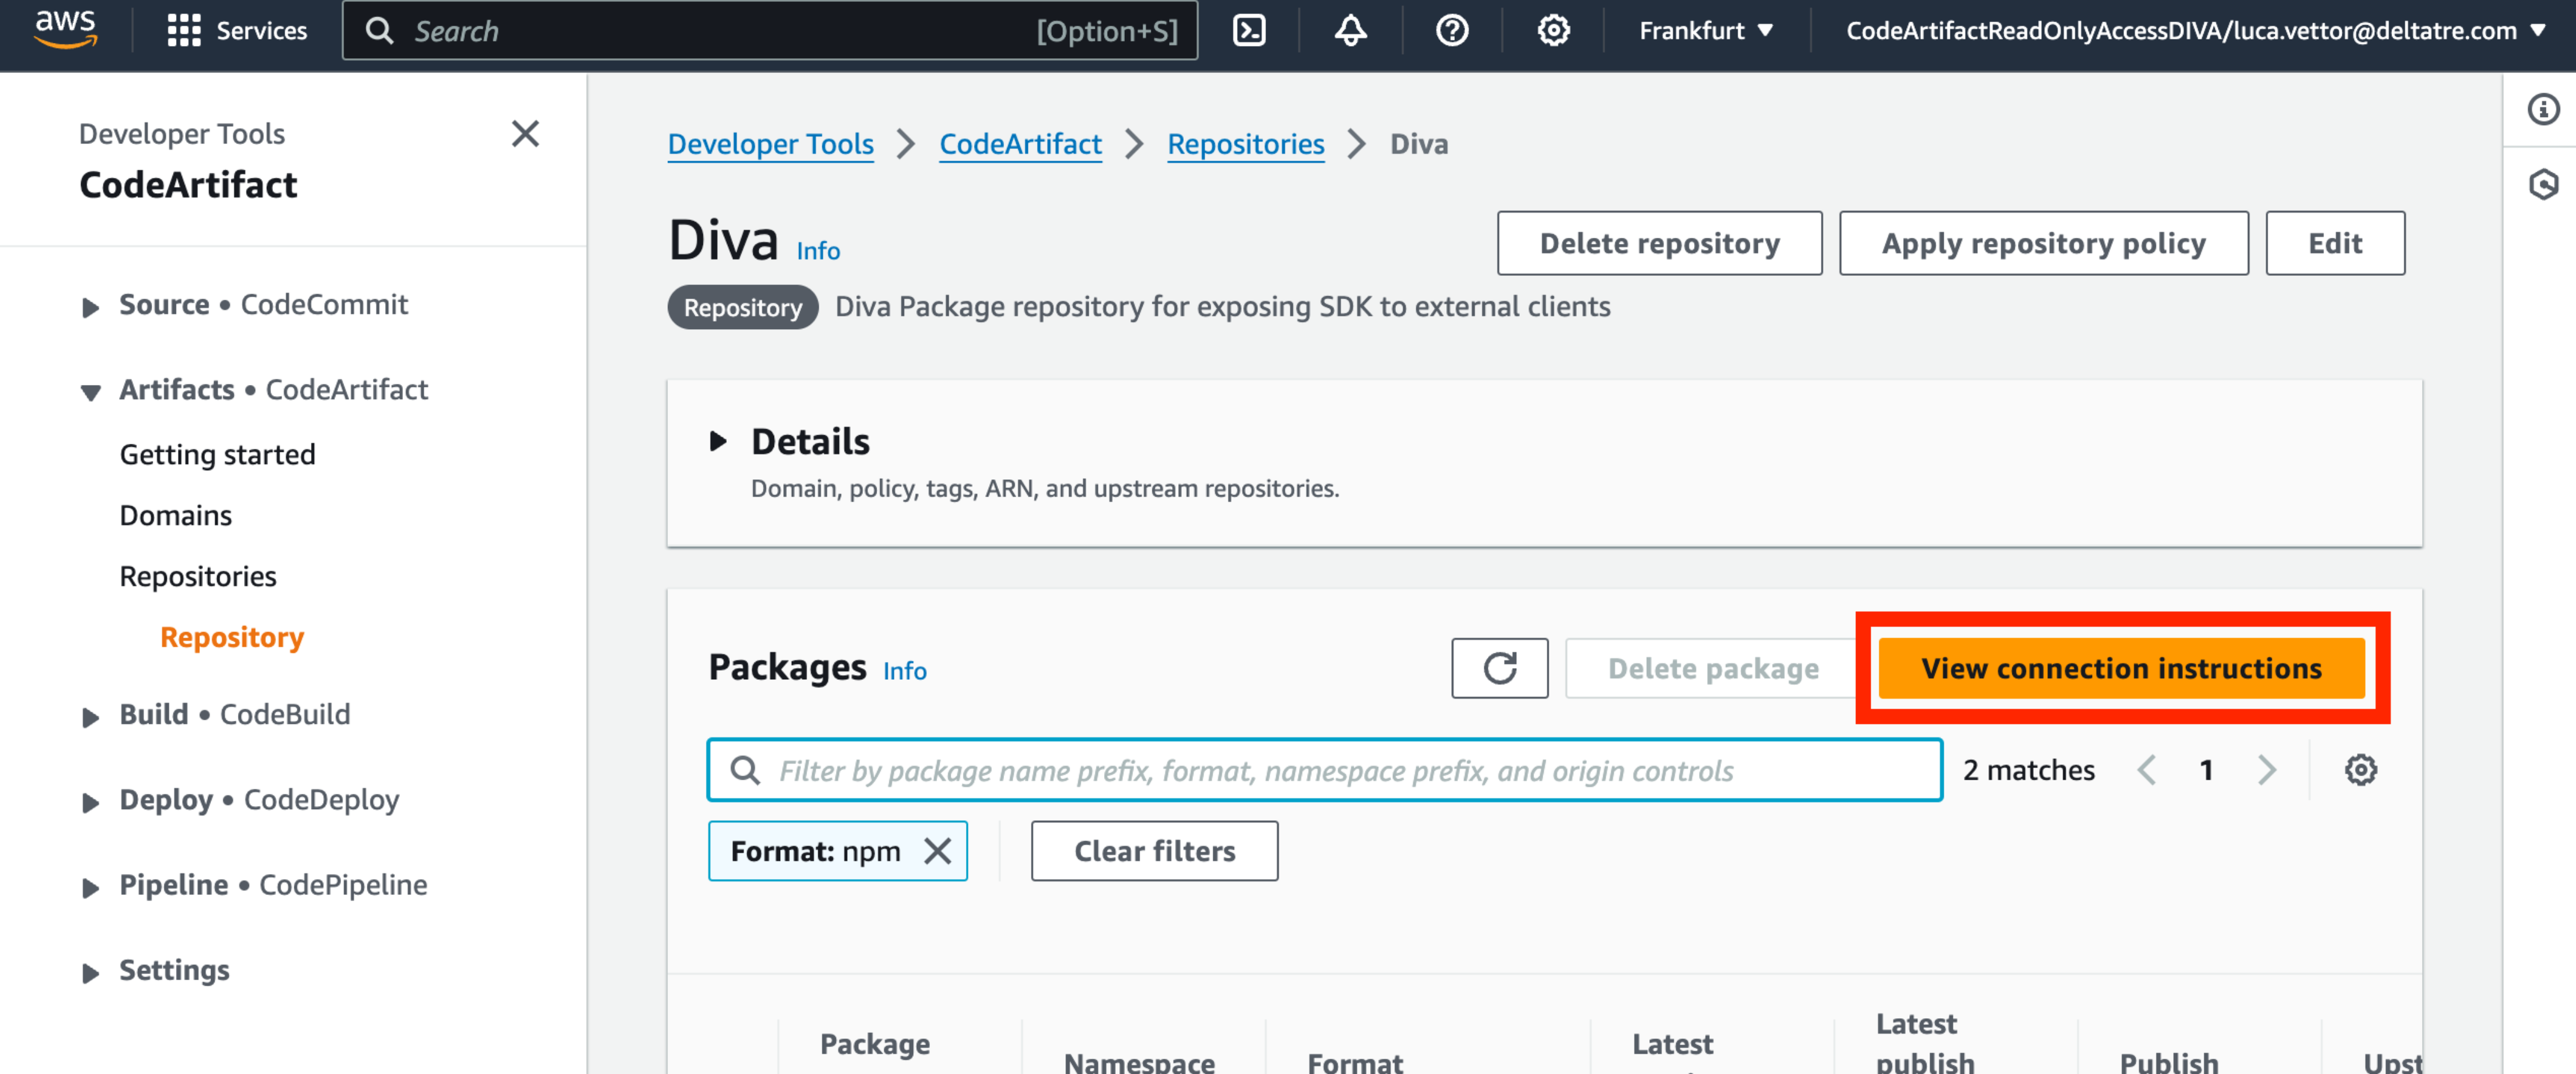
Task: Open the account menu for luca.vettor@deltatre.com
Action: point(2195,31)
